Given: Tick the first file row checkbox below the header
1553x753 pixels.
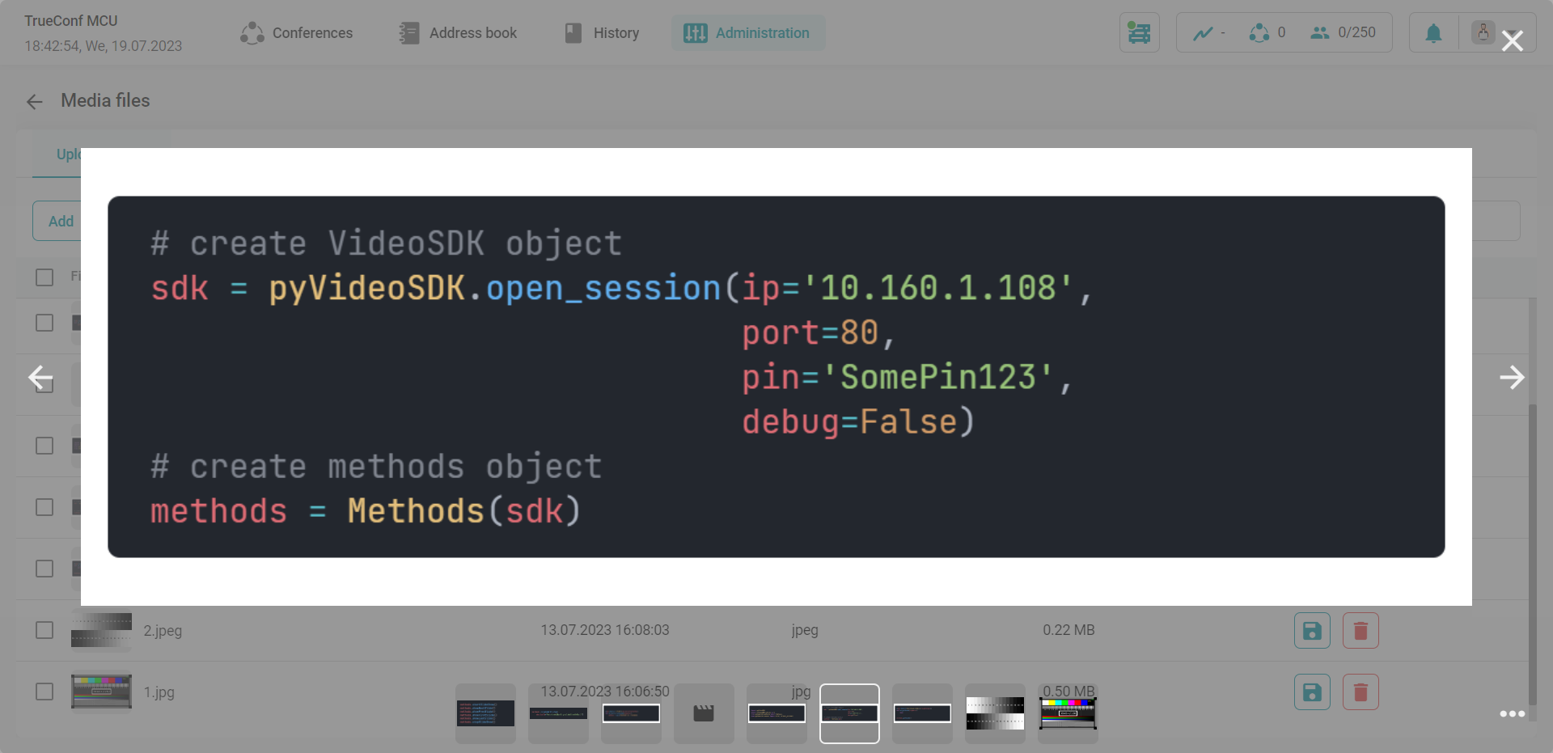Looking at the screenshot, I should pos(44,323).
